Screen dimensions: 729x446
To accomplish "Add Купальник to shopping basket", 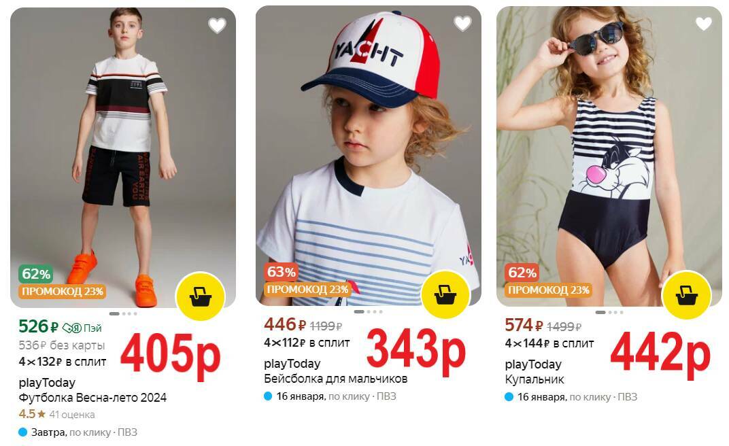I will (x=686, y=294).
